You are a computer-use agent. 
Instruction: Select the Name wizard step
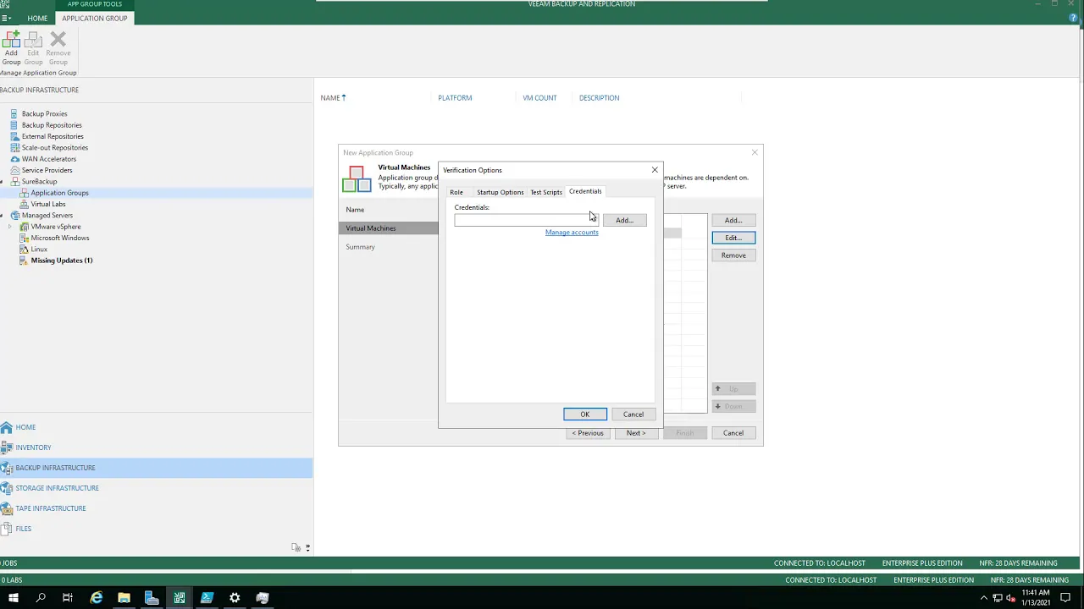355,210
